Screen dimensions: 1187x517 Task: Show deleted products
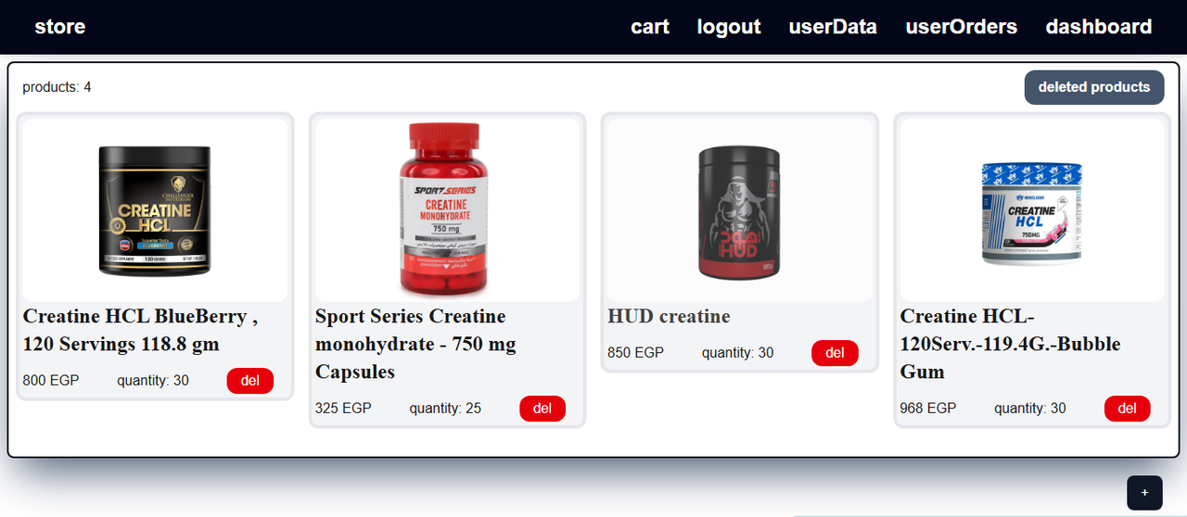[1094, 87]
